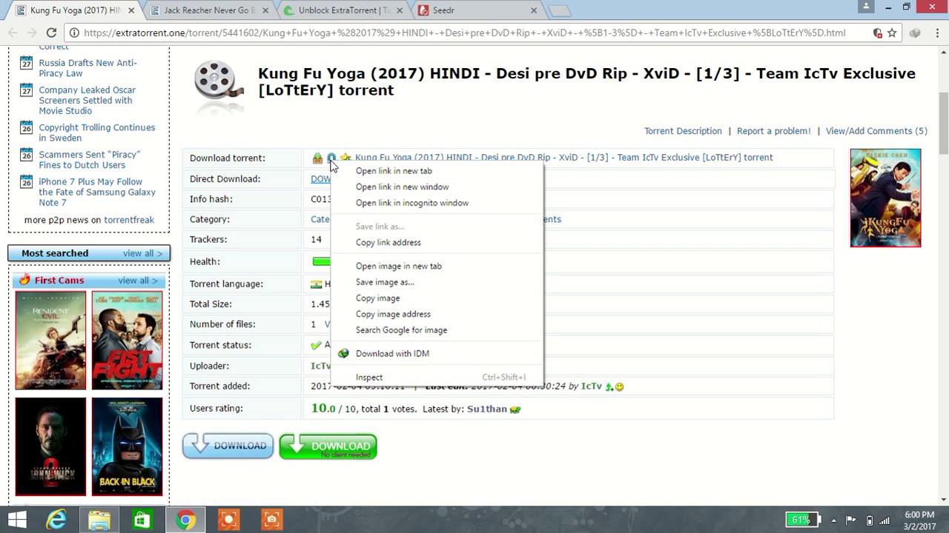Image resolution: width=949 pixels, height=533 pixels.
Task: Go back with the browser back arrow
Action: click(13, 33)
